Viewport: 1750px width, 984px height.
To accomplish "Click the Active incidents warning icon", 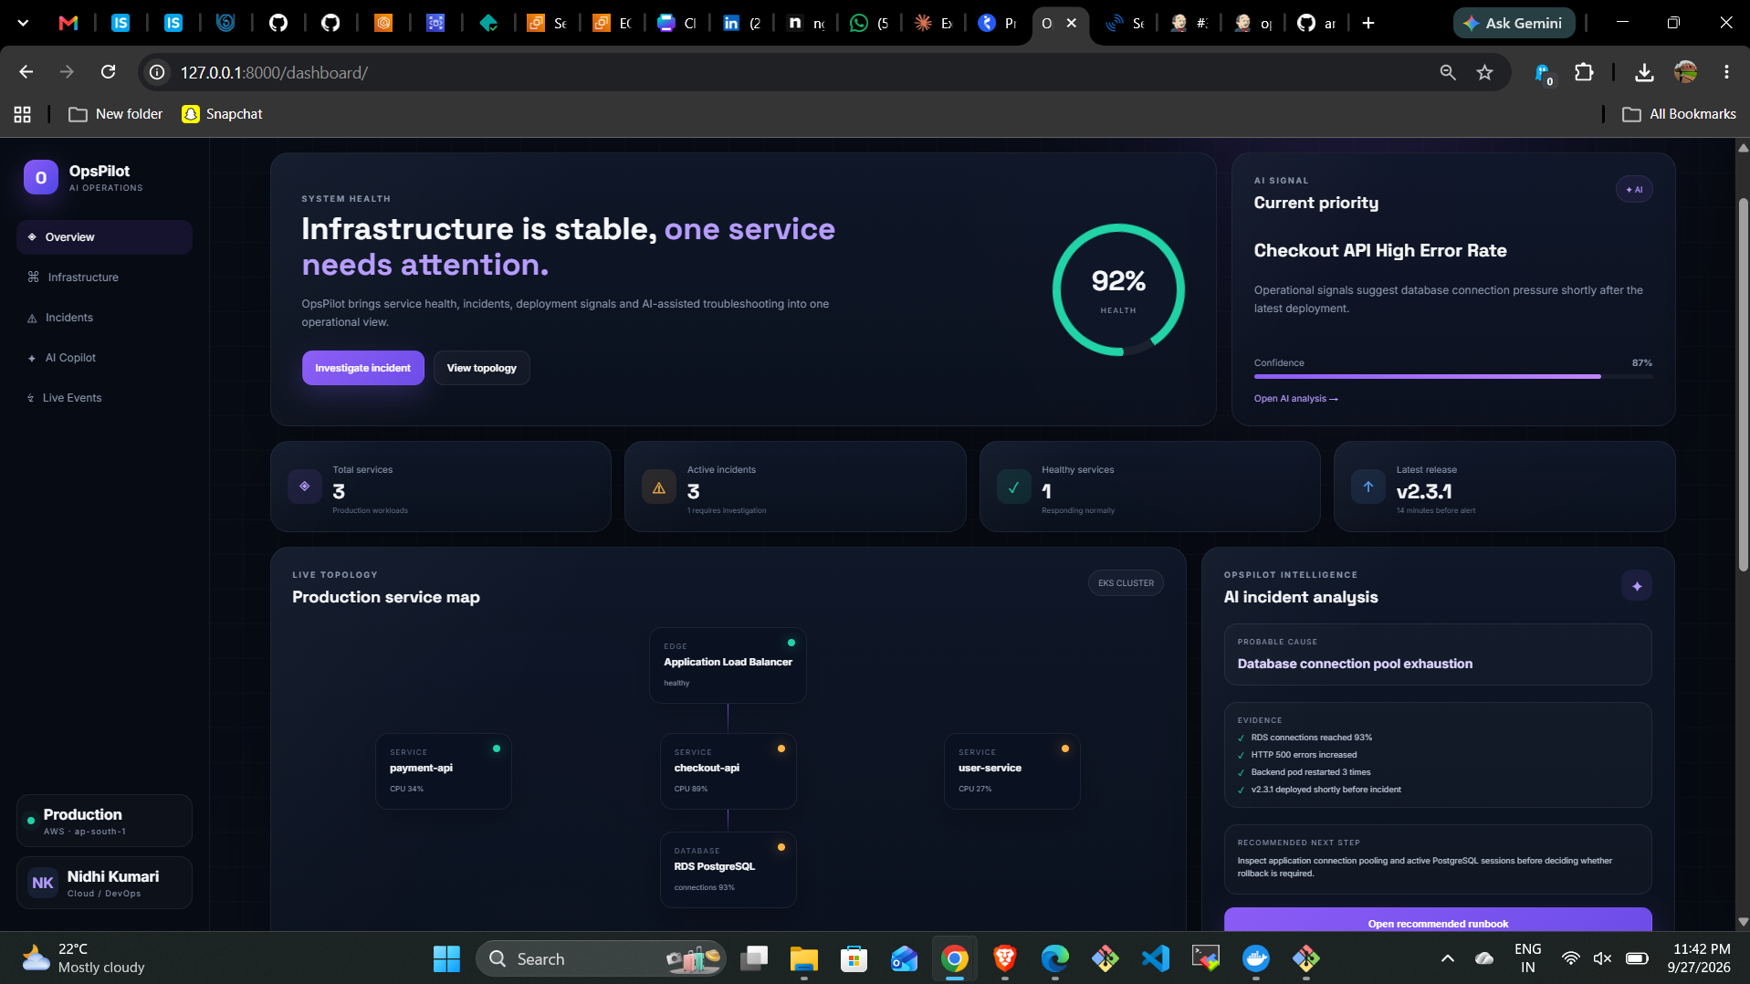I will [659, 487].
